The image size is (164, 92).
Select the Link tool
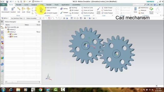point(19,10)
